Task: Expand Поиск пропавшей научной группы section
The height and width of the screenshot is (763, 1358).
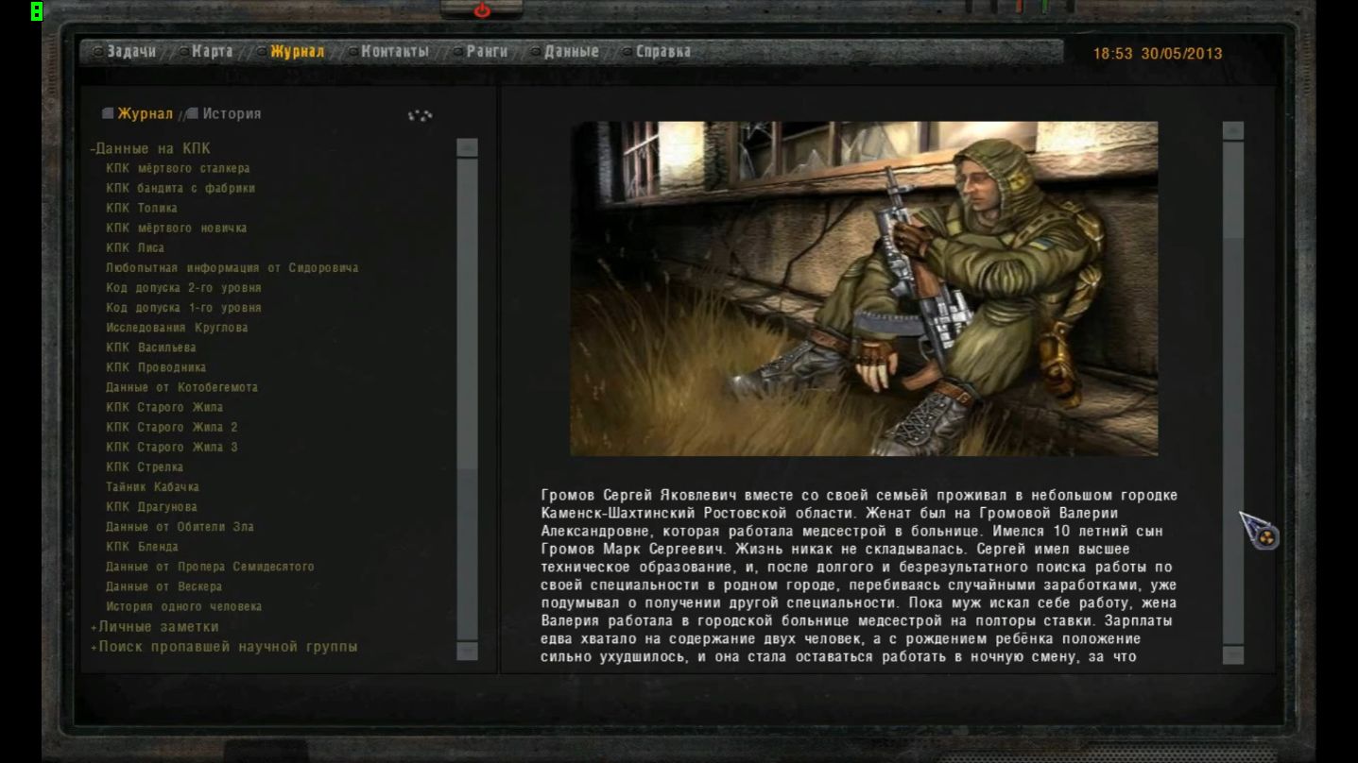Action: (224, 647)
